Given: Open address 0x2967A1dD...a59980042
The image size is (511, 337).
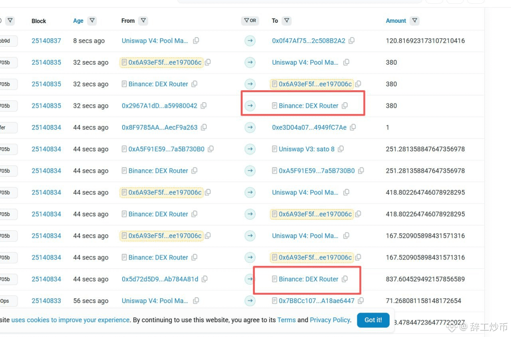Looking at the screenshot, I should 159,106.
